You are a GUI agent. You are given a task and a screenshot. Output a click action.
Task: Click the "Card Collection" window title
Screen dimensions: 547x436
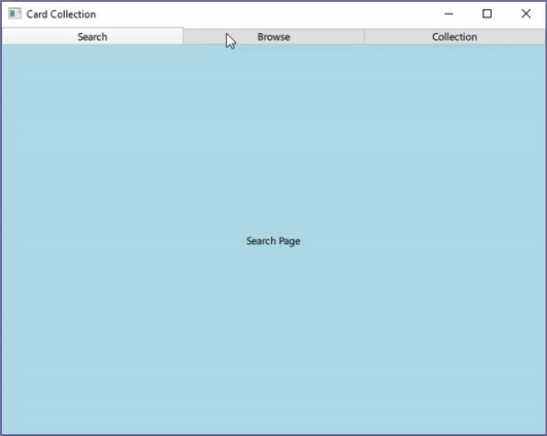61,14
